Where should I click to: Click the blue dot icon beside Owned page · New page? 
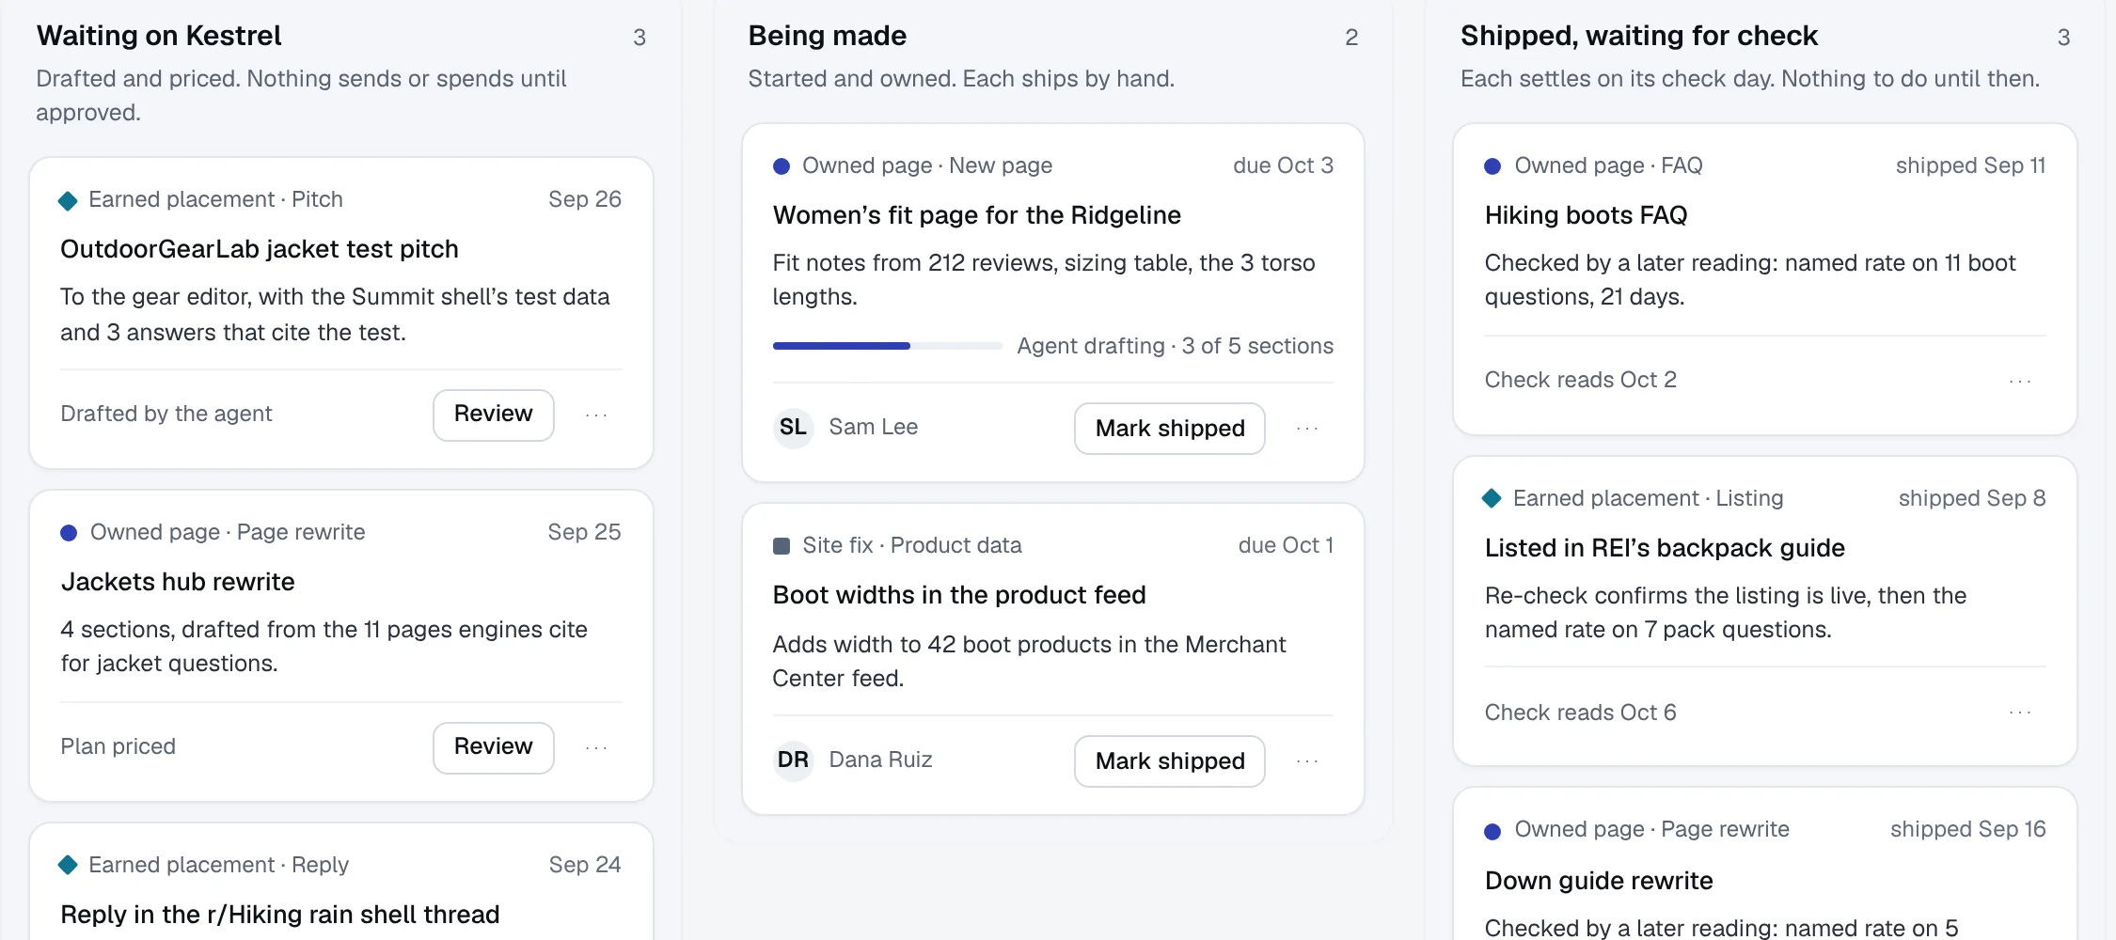782,166
